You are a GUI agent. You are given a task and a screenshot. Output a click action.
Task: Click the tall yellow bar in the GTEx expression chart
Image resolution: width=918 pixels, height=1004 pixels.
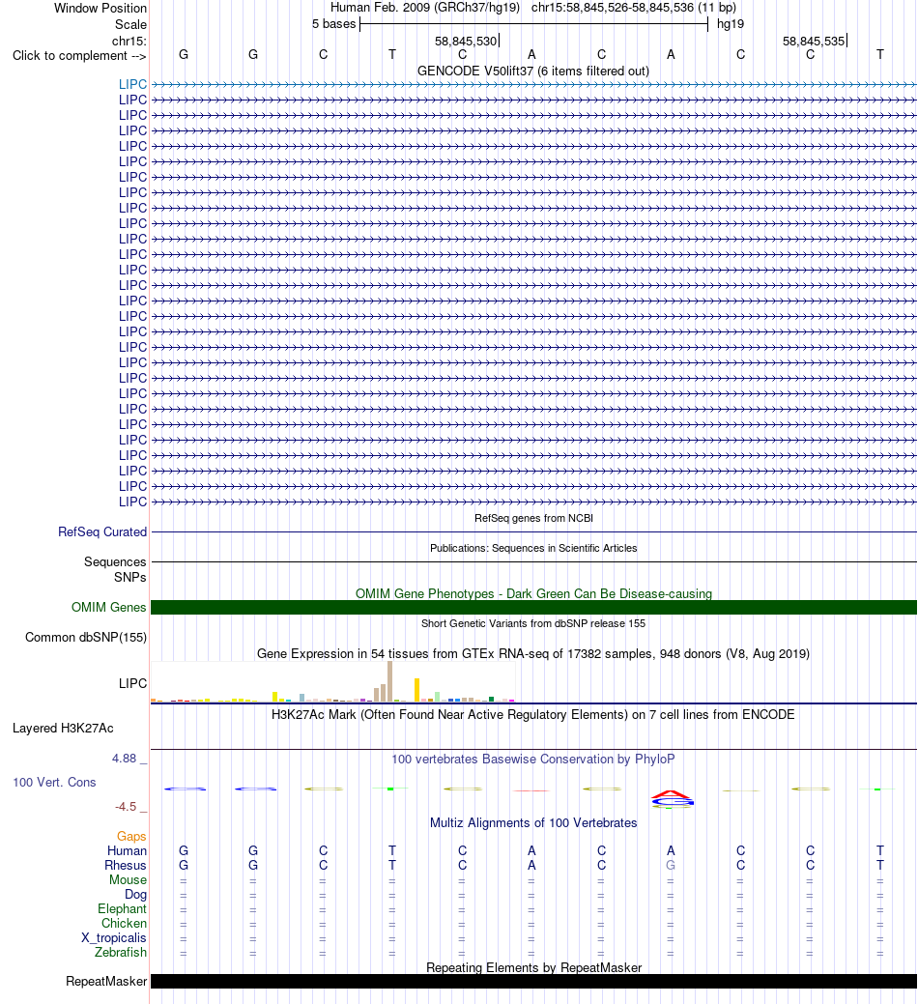pos(416,690)
